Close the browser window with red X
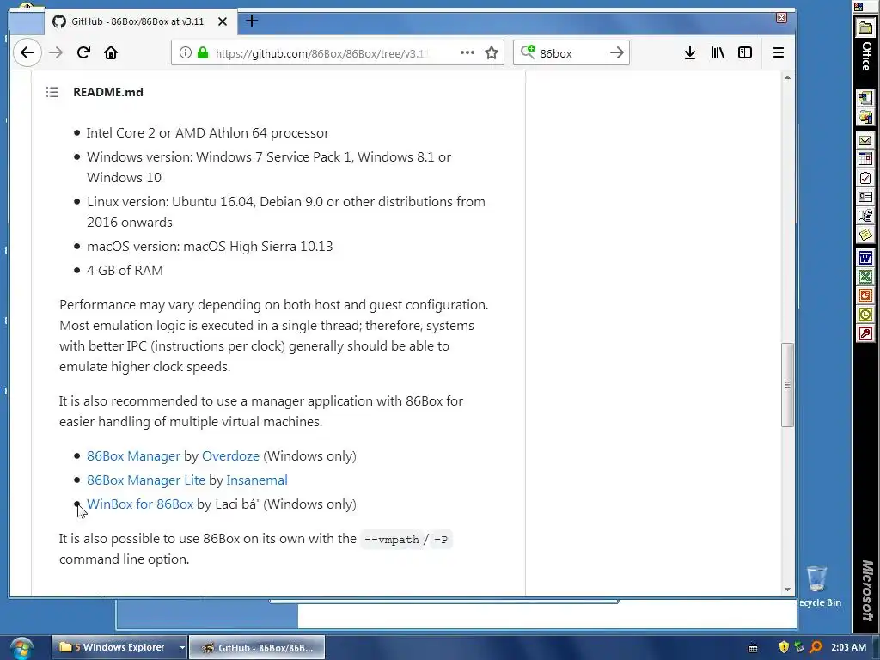This screenshot has width=880, height=660. coord(781,18)
